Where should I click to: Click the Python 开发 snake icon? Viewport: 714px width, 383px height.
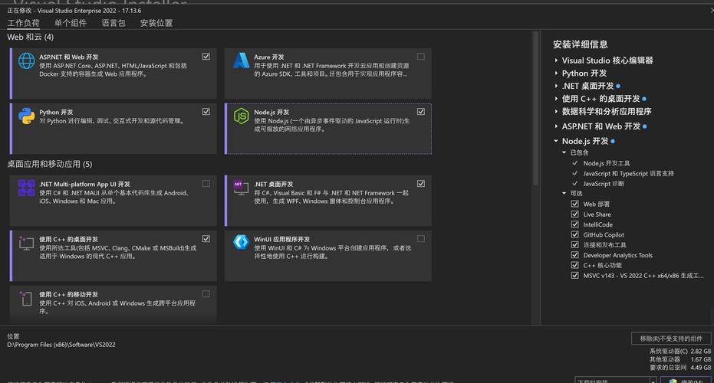pos(26,116)
